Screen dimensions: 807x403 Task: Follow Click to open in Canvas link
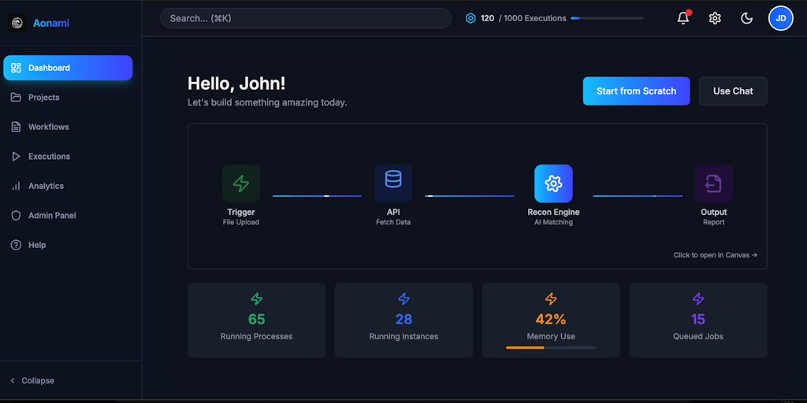[x=716, y=255]
